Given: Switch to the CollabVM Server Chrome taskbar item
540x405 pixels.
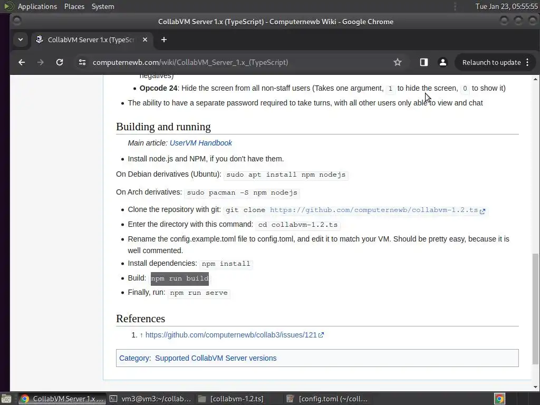Looking at the screenshot, I should coord(62,399).
